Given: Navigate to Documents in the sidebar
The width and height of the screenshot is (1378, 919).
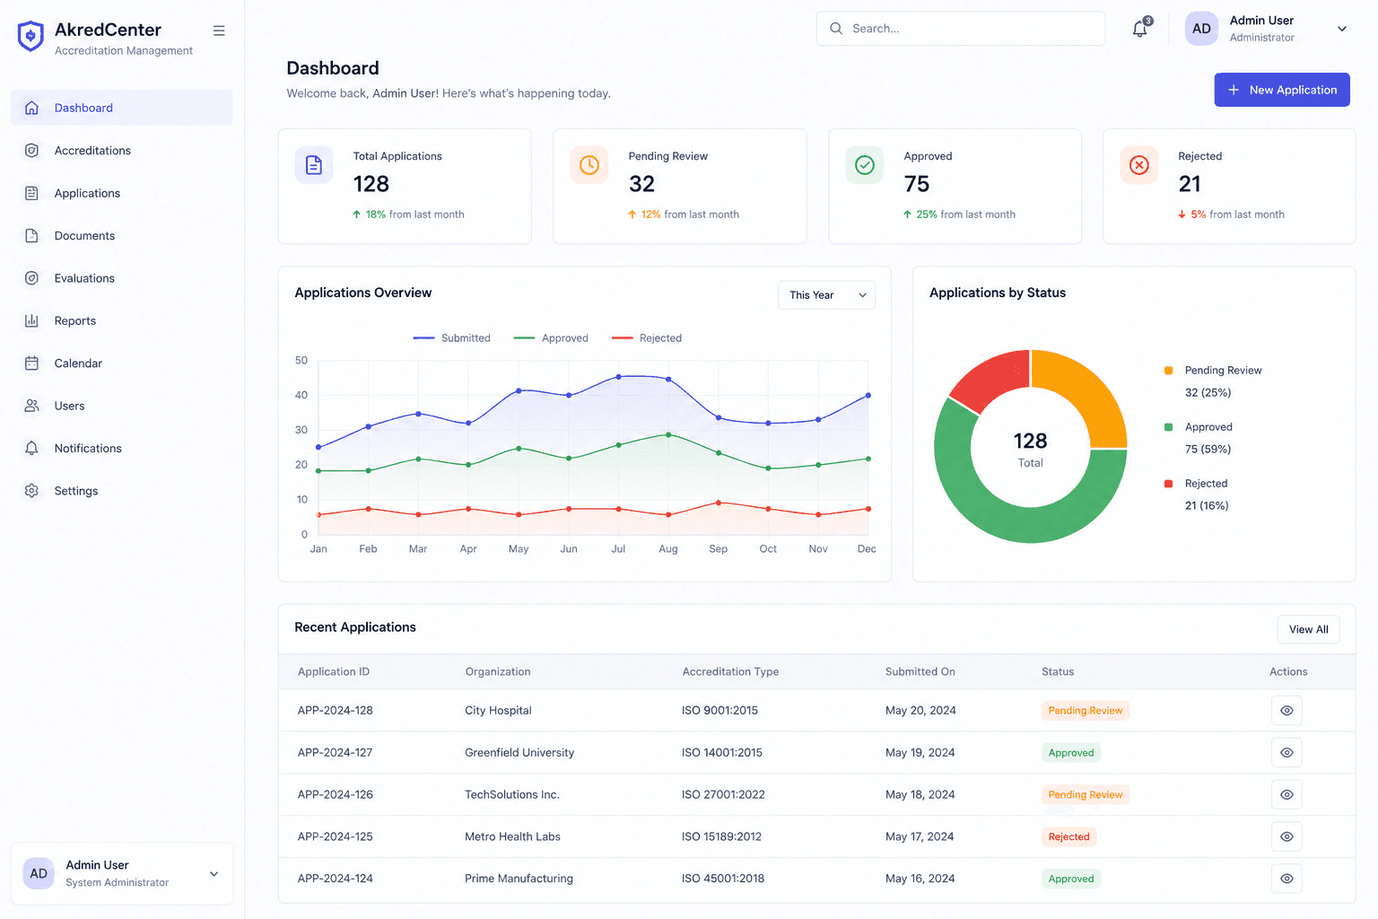Looking at the screenshot, I should (x=122, y=236).
